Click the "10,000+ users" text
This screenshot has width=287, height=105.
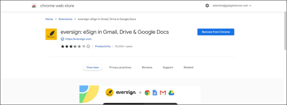(124, 46)
